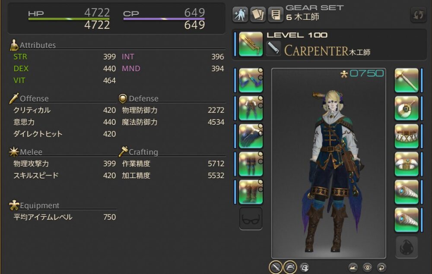
Task: Click the draw weapon pose icon
Action: (353, 268)
